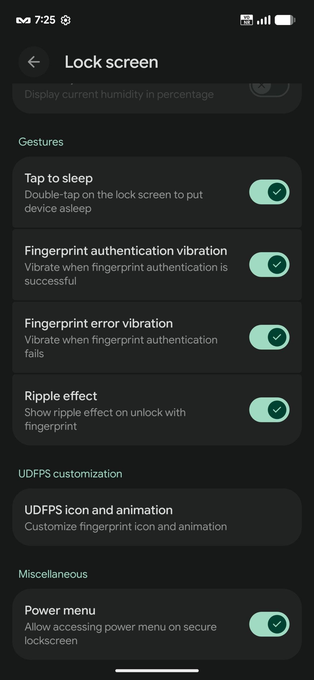This screenshot has height=680, width=314.
Task: Tap the VoNR status icon
Action: [246, 20]
